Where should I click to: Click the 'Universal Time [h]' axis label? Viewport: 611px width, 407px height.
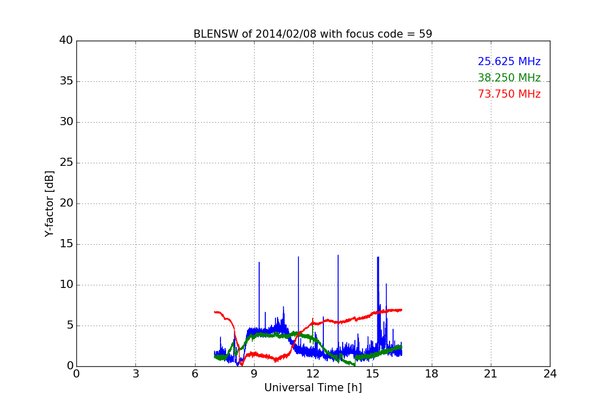(313, 388)
